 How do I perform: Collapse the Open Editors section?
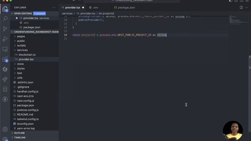click(x=23, y=13)
